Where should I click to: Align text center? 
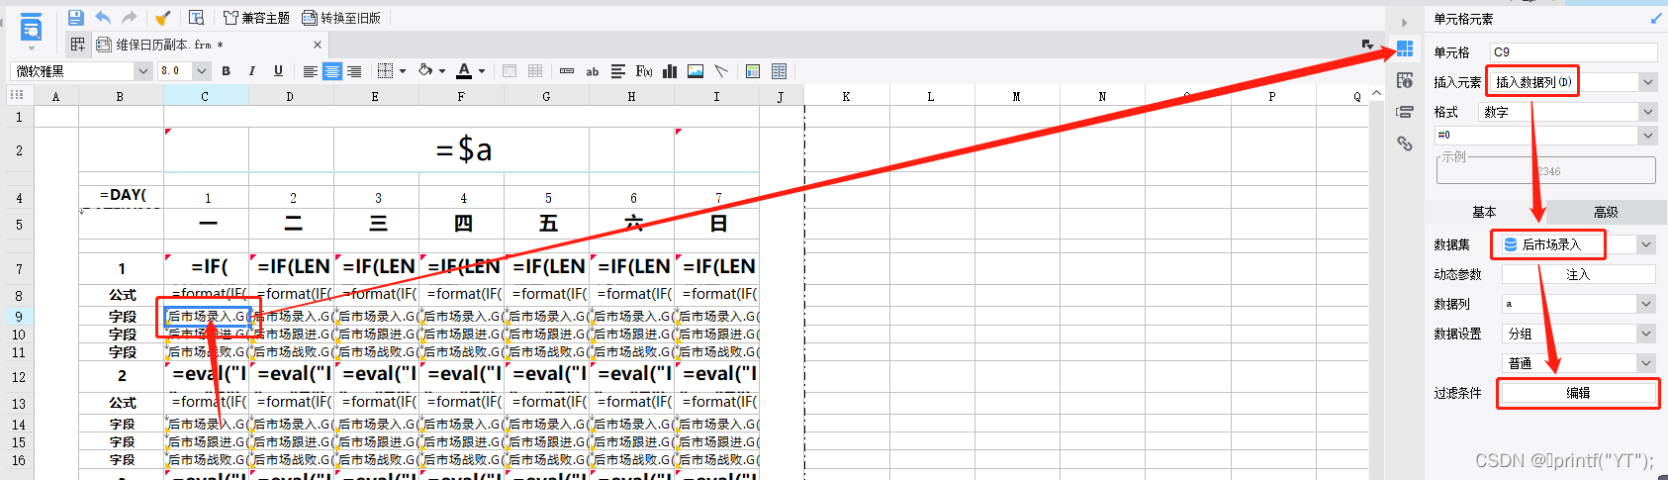pyautogui.click(x=332, y=71)
